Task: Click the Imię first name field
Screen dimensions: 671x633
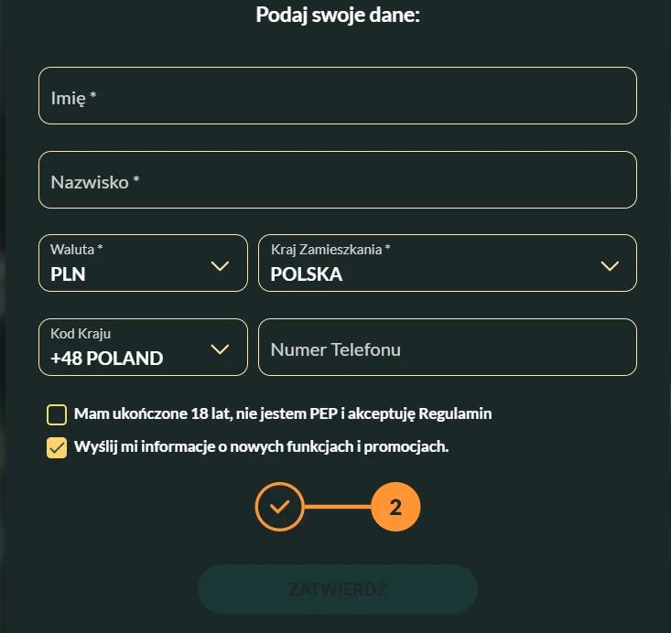Action: point(337,96)
